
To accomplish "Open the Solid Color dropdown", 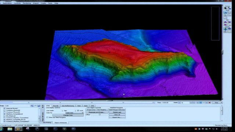I will pyautogui.click(x=75, y=113).
